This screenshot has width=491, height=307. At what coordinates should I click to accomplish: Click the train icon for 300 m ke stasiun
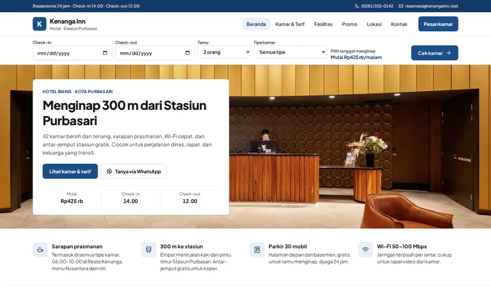[149, 250]
